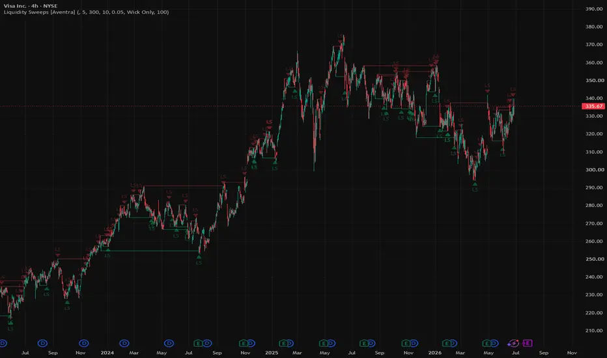Image resolution: width=607 pixels, height=358 pixels.
Task: Click the earnings marker near May 2026
Action: [487, 343]
